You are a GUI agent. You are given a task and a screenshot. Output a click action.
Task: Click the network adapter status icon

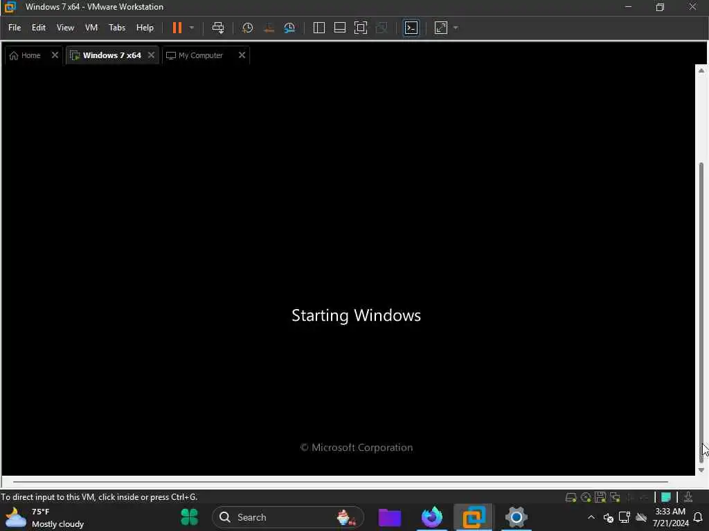(615, 497)
